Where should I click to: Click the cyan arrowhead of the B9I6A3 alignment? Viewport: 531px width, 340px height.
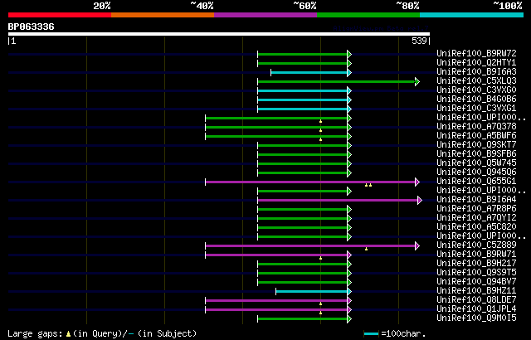(349, 72)
